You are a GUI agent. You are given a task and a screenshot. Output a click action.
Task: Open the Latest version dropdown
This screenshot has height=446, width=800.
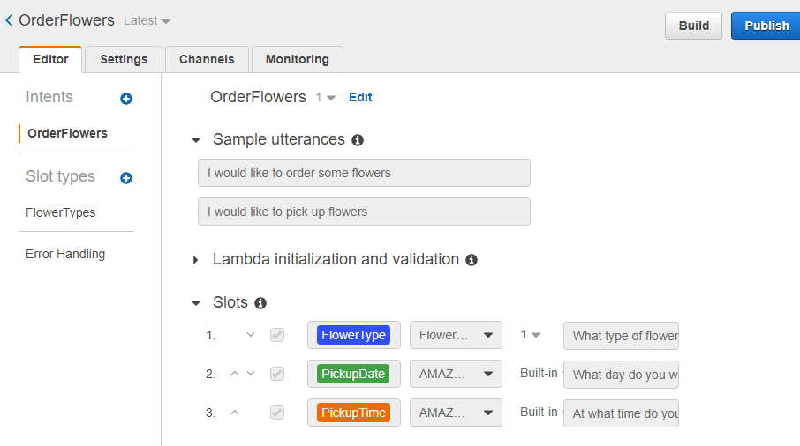pos(147,21)
